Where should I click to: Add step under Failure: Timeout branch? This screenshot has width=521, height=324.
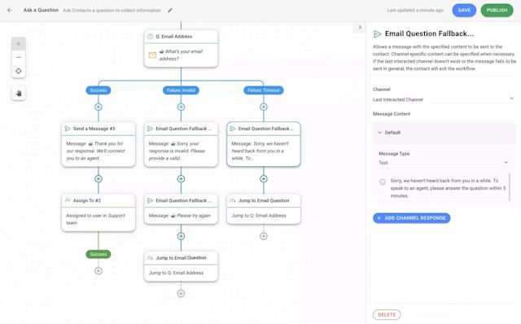coord(264,107)
